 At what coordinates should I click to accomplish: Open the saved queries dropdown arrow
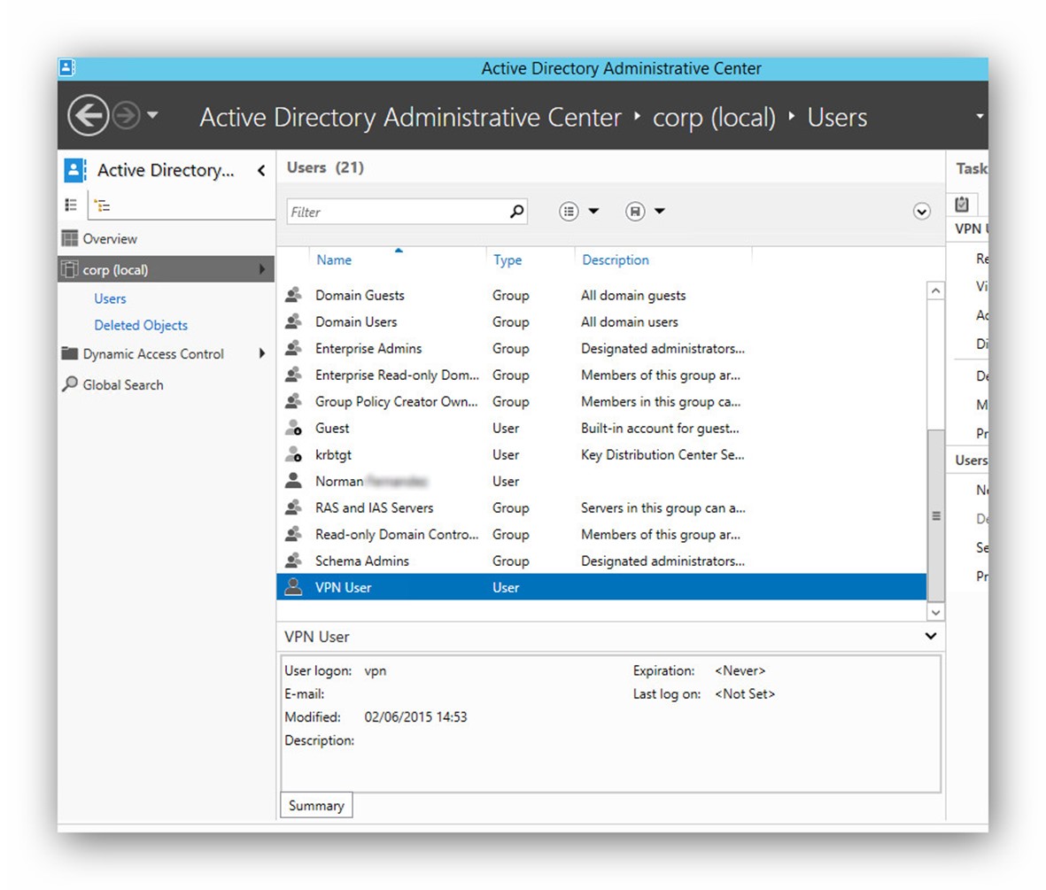click(660, 212)
